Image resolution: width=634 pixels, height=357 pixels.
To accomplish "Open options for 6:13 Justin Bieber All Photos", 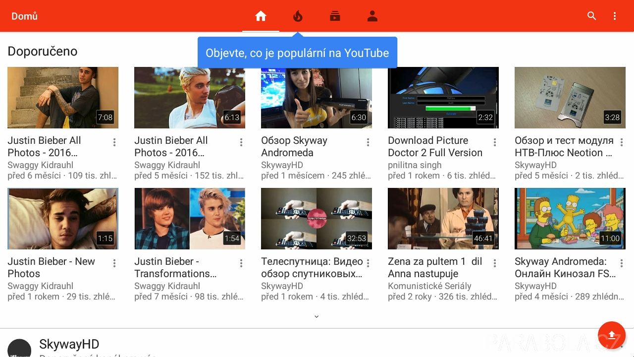I will pos(241,142).
